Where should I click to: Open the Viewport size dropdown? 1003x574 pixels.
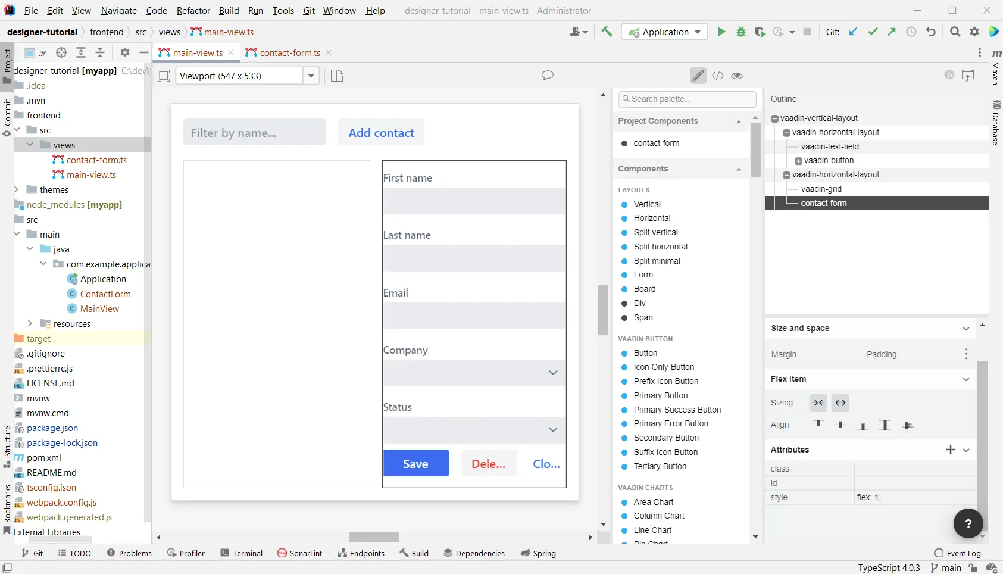point(311,76)
